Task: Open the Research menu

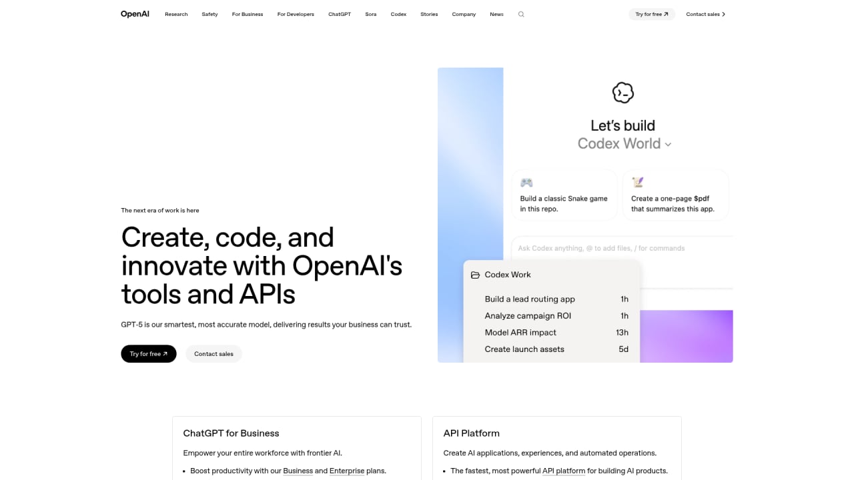Action: pos(176,14)
